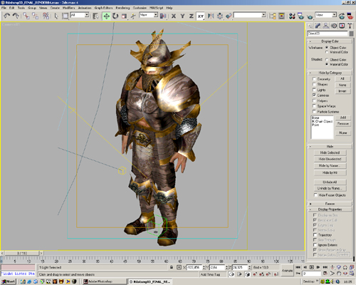Open the Motion command panel tab
The width and height of the screenshot is (356, 285).
[334, 26]
